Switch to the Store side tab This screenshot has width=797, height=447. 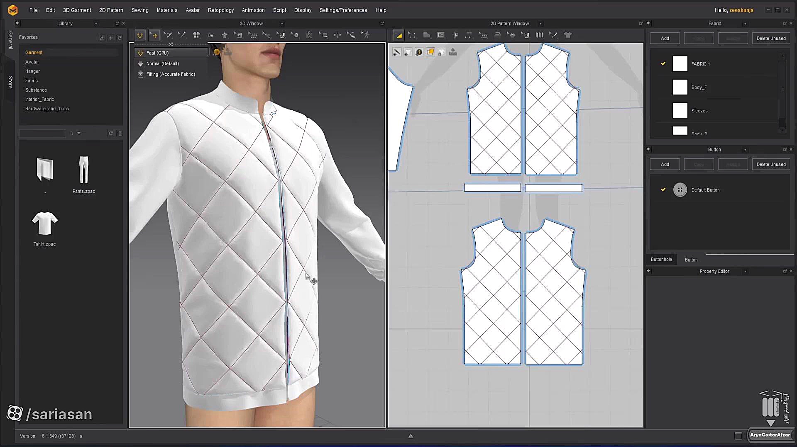[x=10, y=82]
